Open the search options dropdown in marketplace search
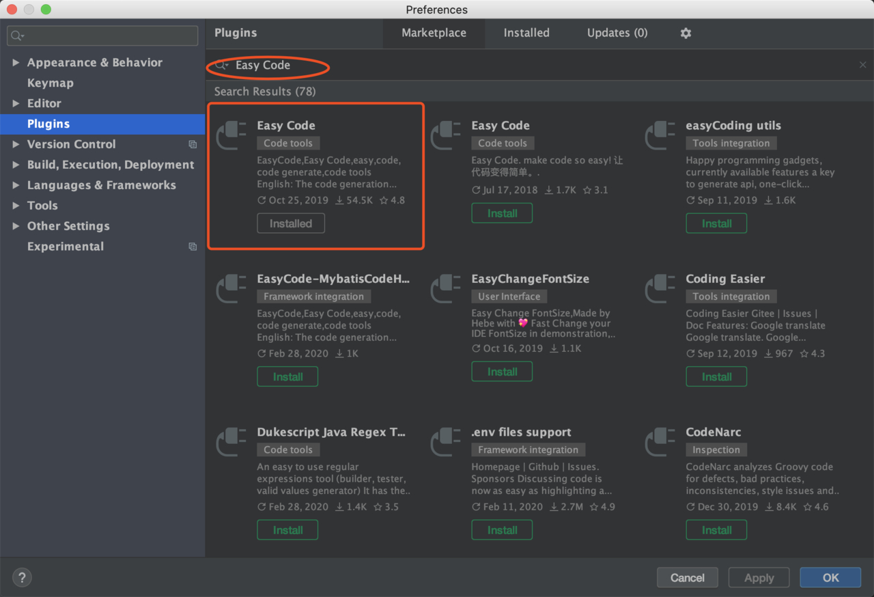The image size is (874, 597). [x=220, y=65]
